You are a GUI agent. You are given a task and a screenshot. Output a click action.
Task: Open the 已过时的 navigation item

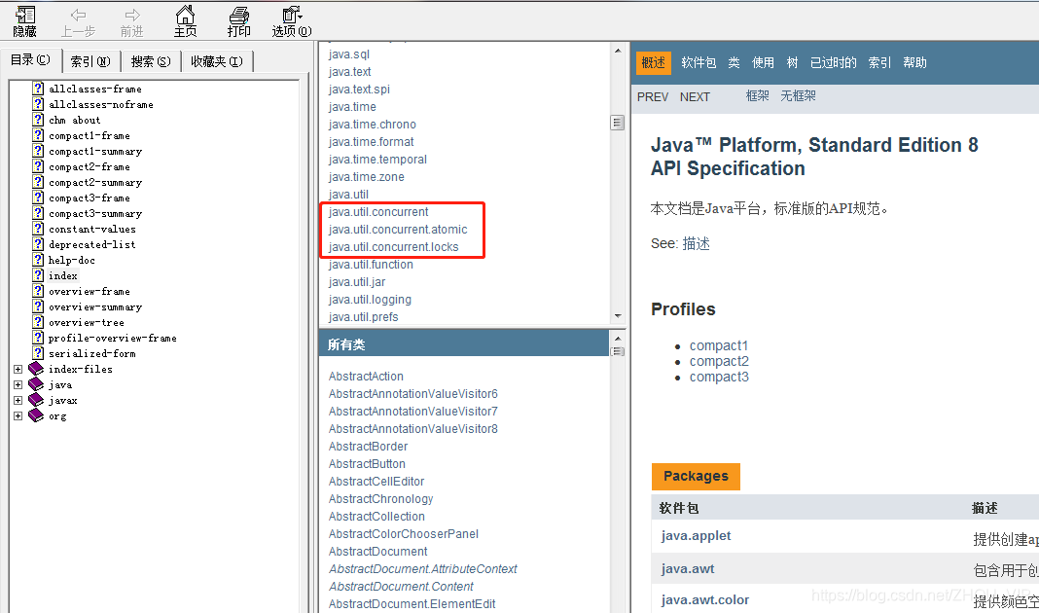tap(834, 62)
